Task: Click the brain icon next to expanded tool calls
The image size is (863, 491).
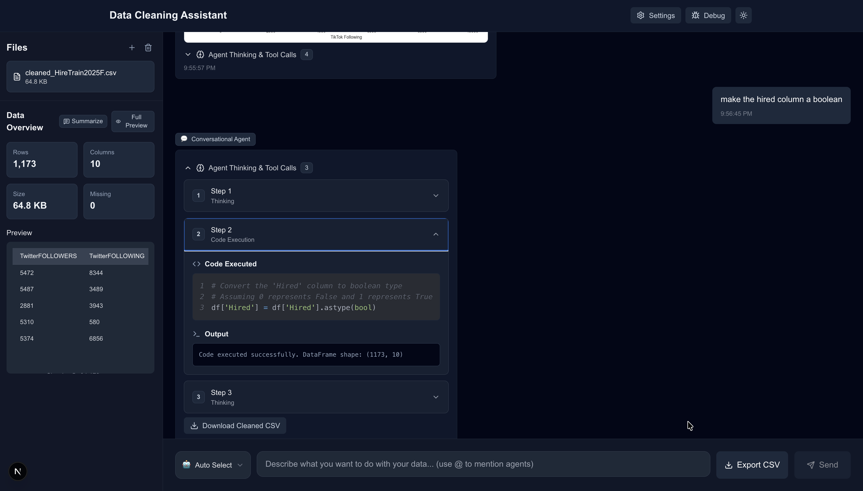Action: pyautogui.click(x=200, y=168)
